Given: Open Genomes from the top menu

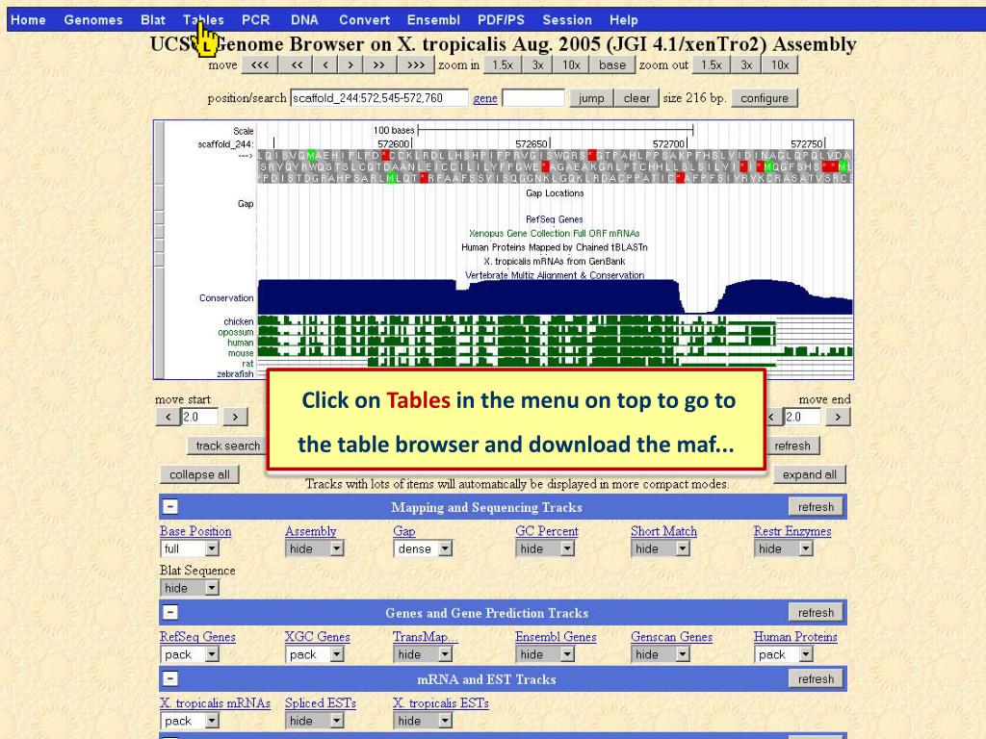Looking at the screenshot, I should click(x=93, y=20).
